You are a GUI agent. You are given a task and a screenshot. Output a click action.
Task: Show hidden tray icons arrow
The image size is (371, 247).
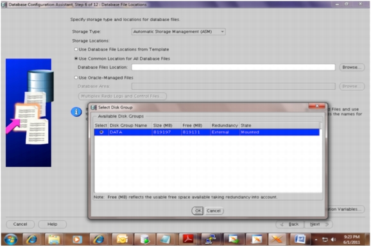pyautogui.click(x=316, y=240)
